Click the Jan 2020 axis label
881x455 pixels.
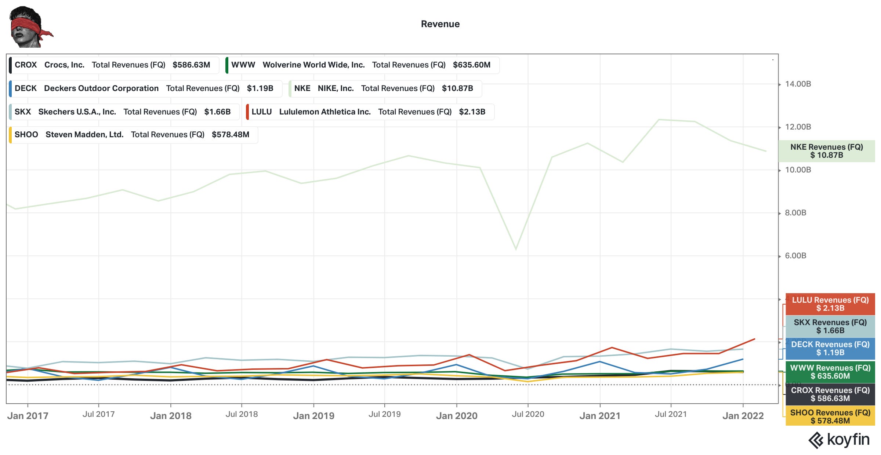point(457,416)
